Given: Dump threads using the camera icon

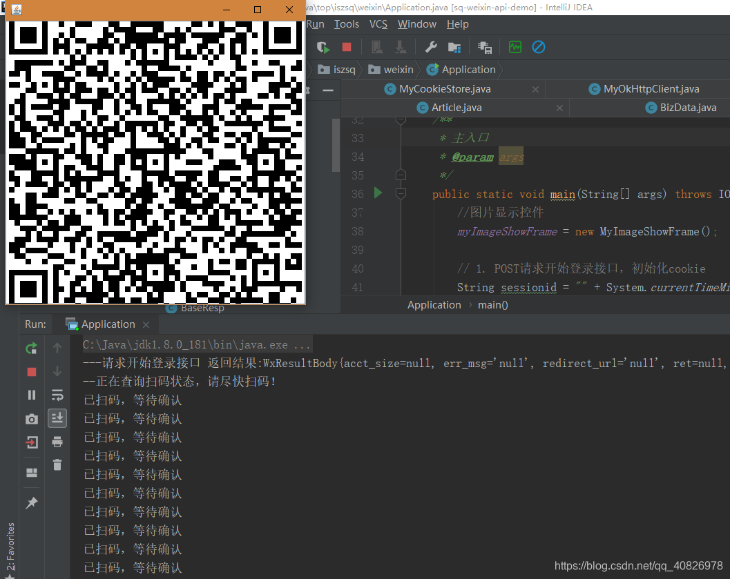Looking at the screenshot, I should [32, 419].
